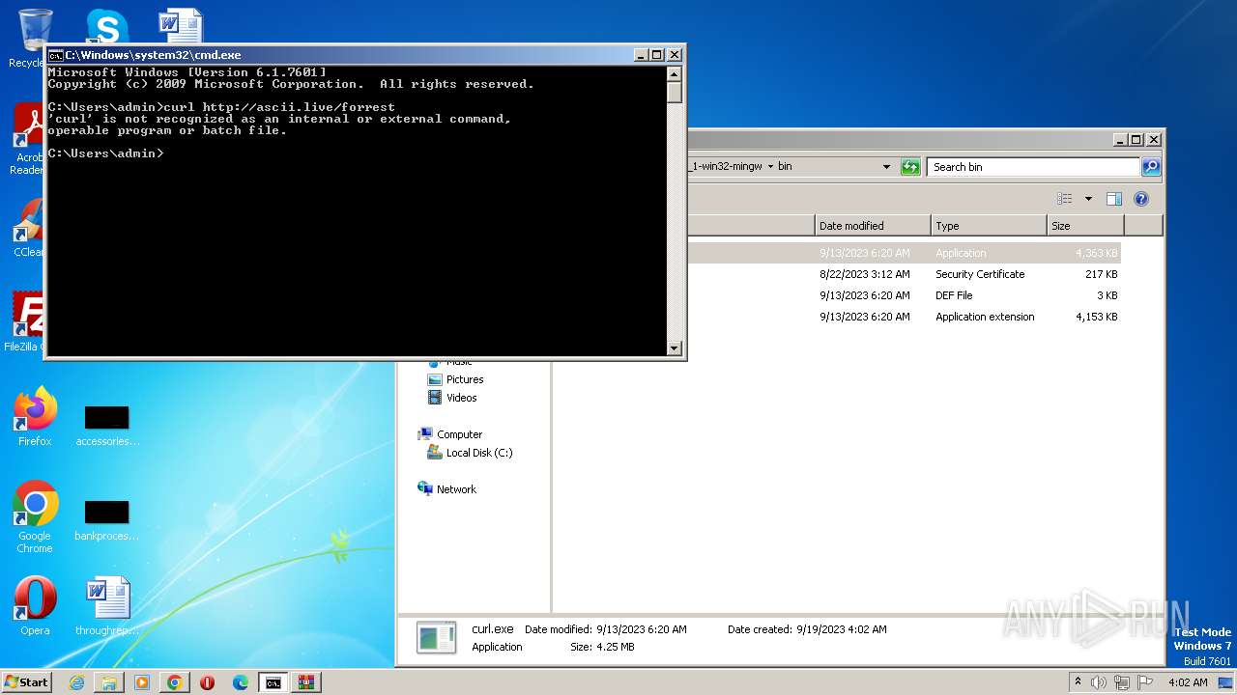
Task: Open the Acrobat Reader desktop shortcut
Action: pyautogui.click(x=27, y=138)
